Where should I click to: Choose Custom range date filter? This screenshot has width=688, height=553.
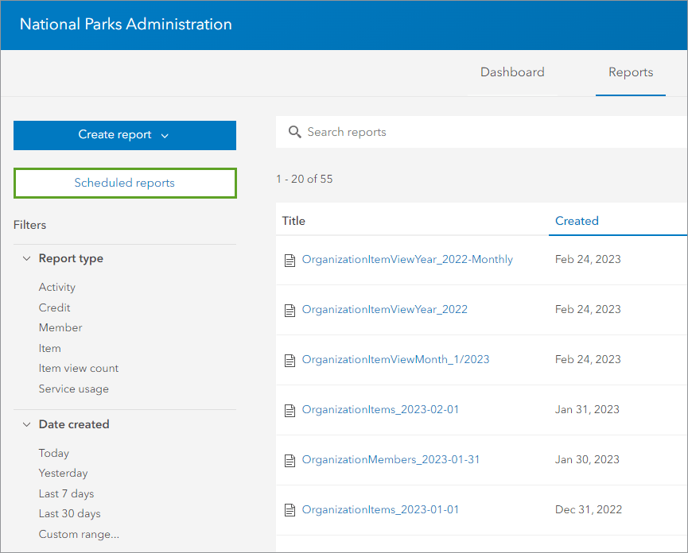tap(79, 534)
